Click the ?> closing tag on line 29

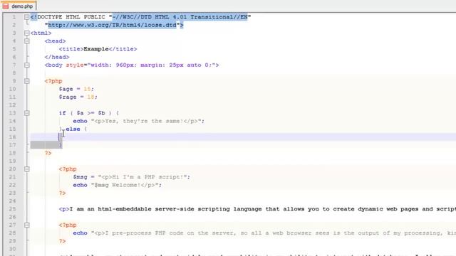[x=62, y=241]
